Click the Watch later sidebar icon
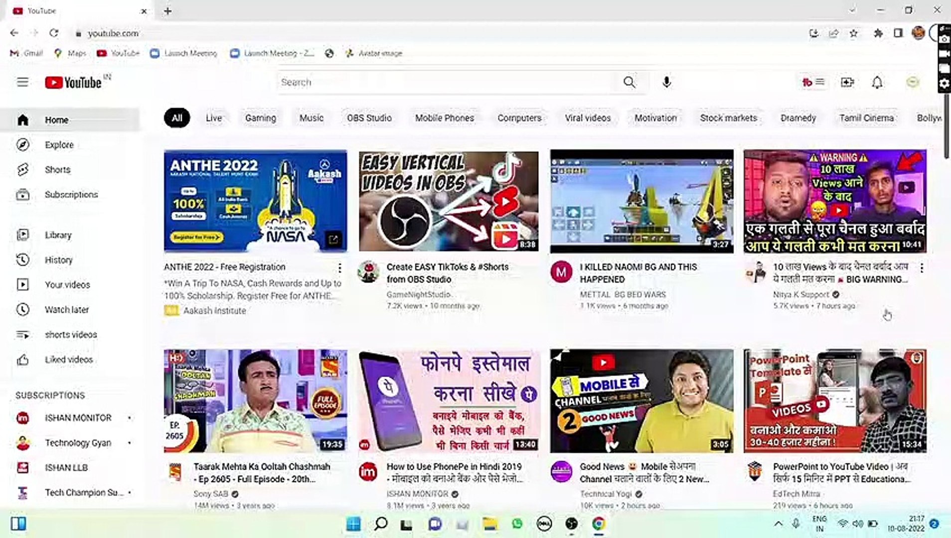The height and width of the screenshot is (538, 951). (23, 309)
